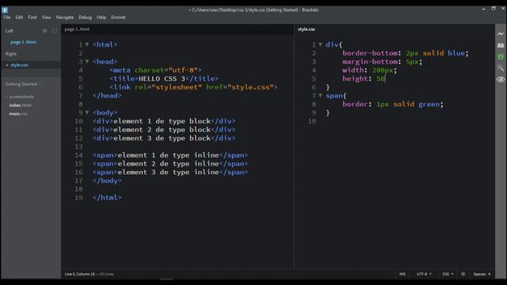
Task: Click the style.css pane header
Action: pos(307,29)
